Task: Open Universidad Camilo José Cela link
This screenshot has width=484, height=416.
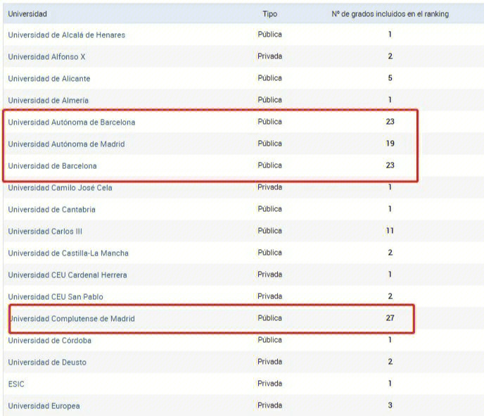Action: 60,188
